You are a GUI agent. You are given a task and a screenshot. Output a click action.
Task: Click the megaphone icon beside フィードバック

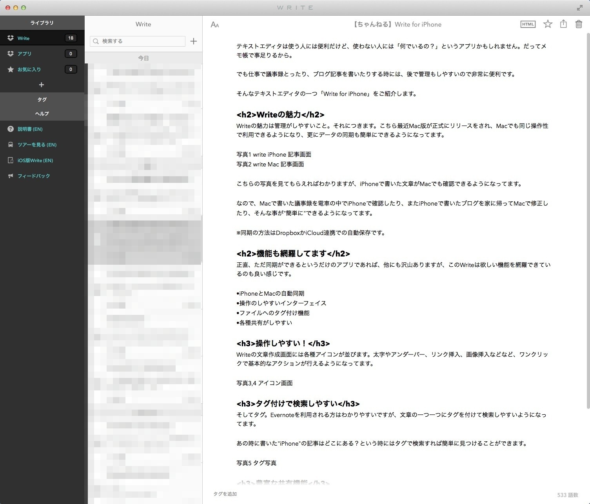pos(11,176)
